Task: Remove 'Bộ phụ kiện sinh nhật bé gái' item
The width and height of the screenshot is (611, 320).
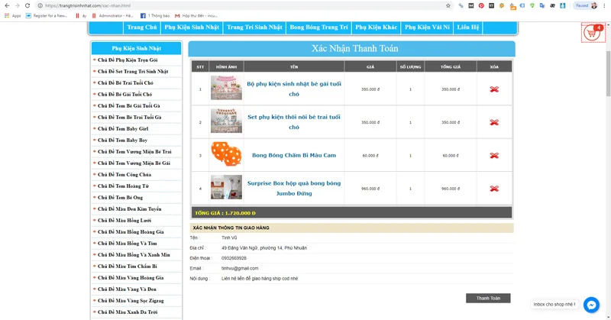Action: pos(494,89)
